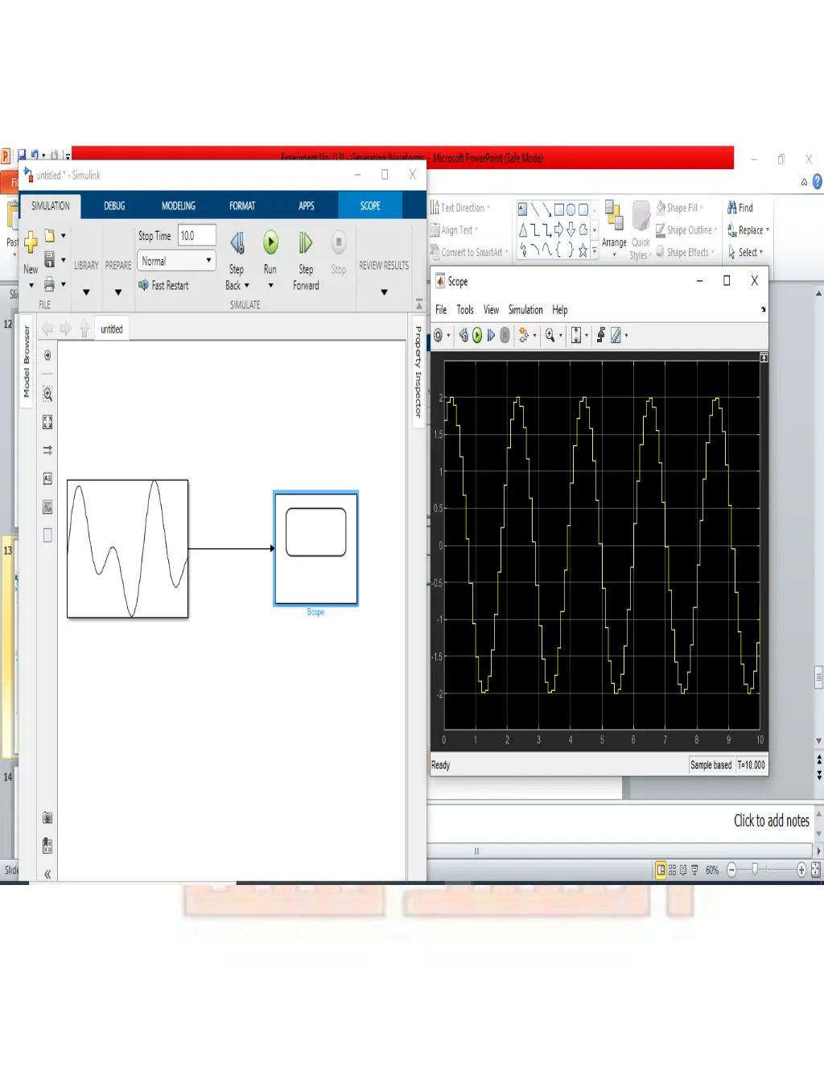This screenshot has width=824, height=1067.
Task: Click the Sample Time arrows palette icon
Action: point(47,450)
